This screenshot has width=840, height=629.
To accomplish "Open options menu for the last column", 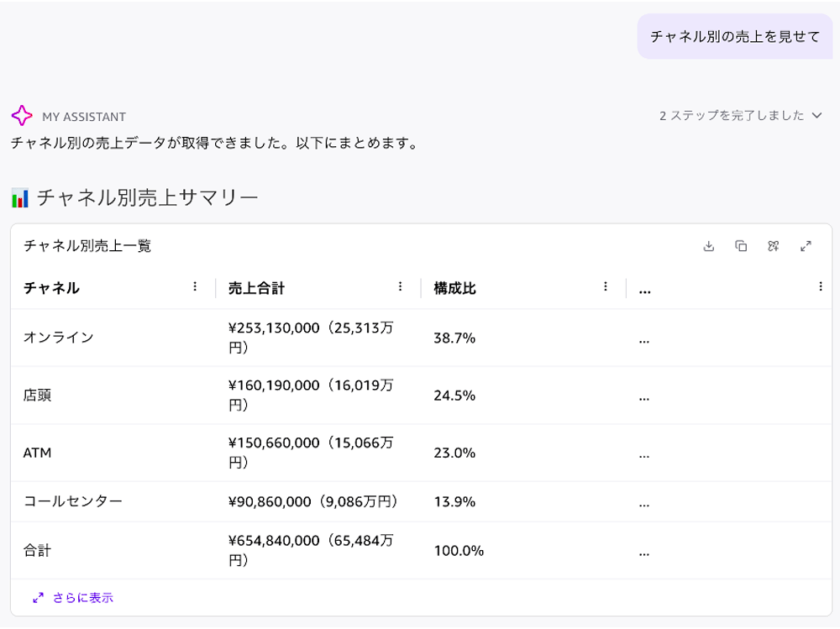I will pos(820,286).
